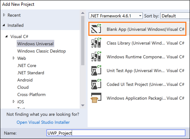Click the iOS category label

(21, 102)
